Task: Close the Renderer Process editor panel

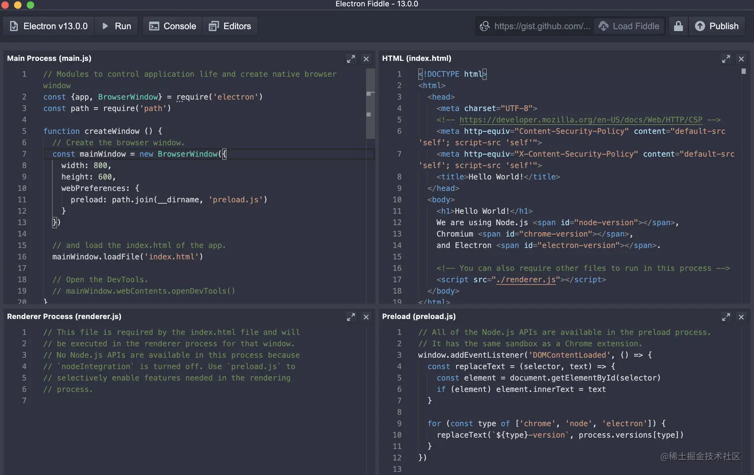Action: tap(367, 317)
